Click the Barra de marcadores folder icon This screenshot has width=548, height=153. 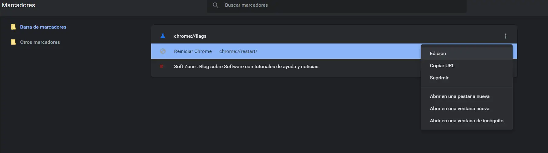click(13, 27)
